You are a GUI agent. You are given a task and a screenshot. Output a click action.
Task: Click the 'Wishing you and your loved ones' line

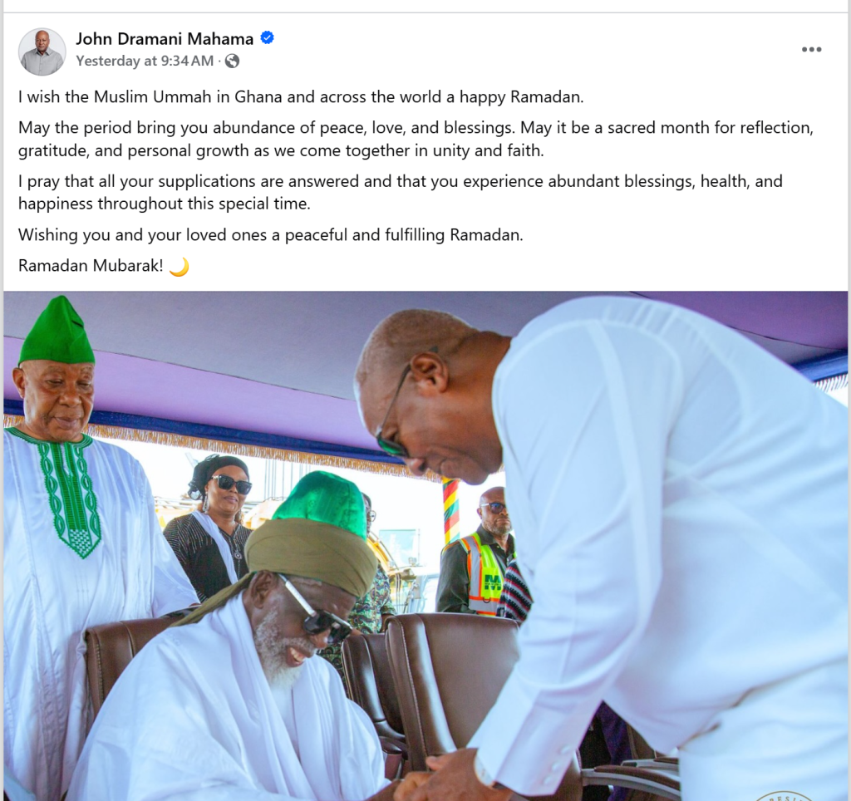270,235
